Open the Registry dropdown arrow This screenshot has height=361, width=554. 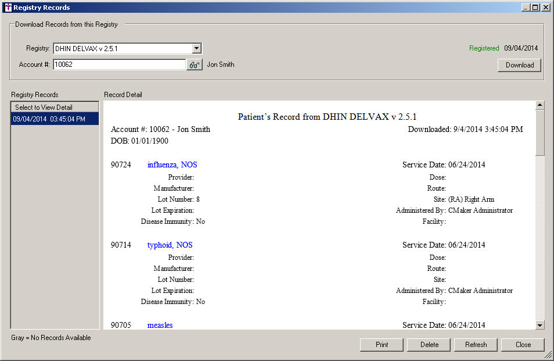(x=197, y=49)
